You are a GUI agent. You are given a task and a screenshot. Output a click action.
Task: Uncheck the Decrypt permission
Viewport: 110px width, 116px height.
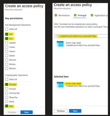coord(7,84)
